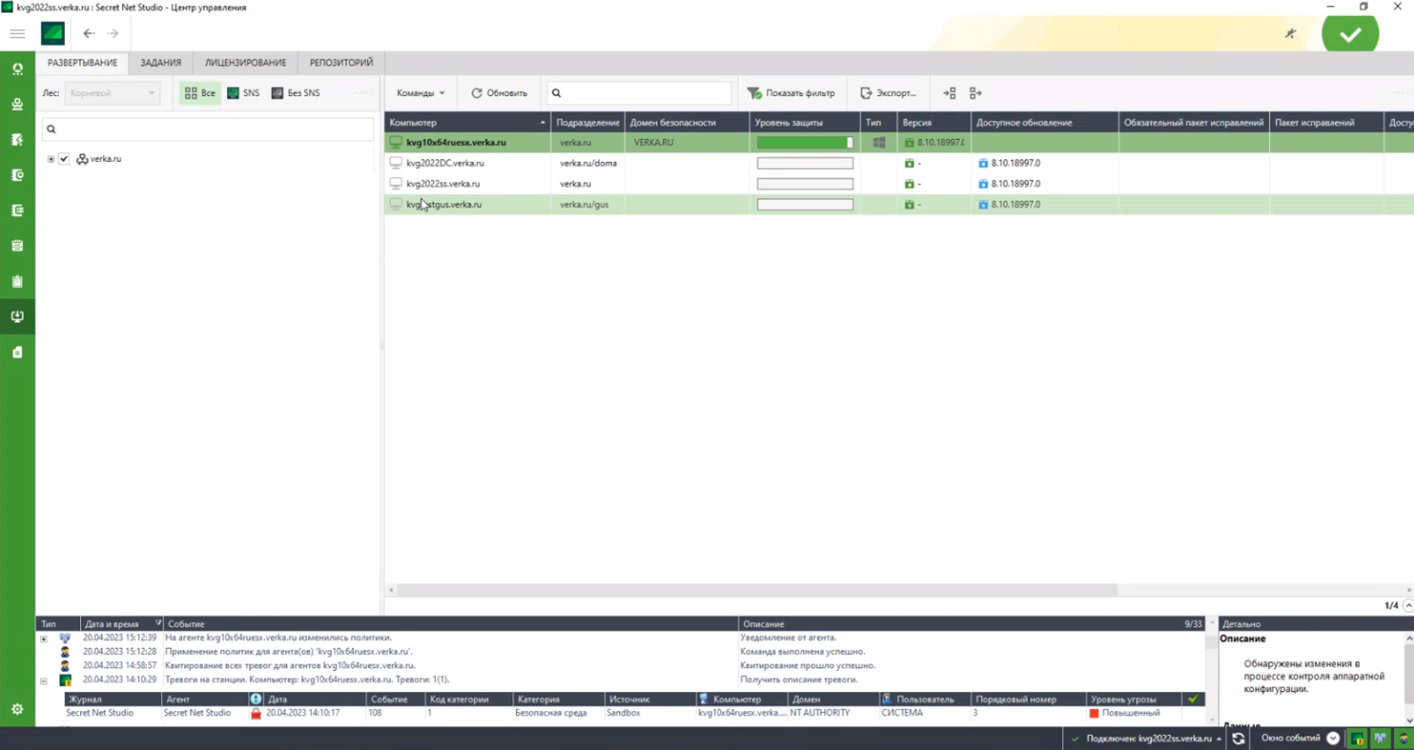Go forward with the right arrow
1414x750 pixels.
(113, 33)
